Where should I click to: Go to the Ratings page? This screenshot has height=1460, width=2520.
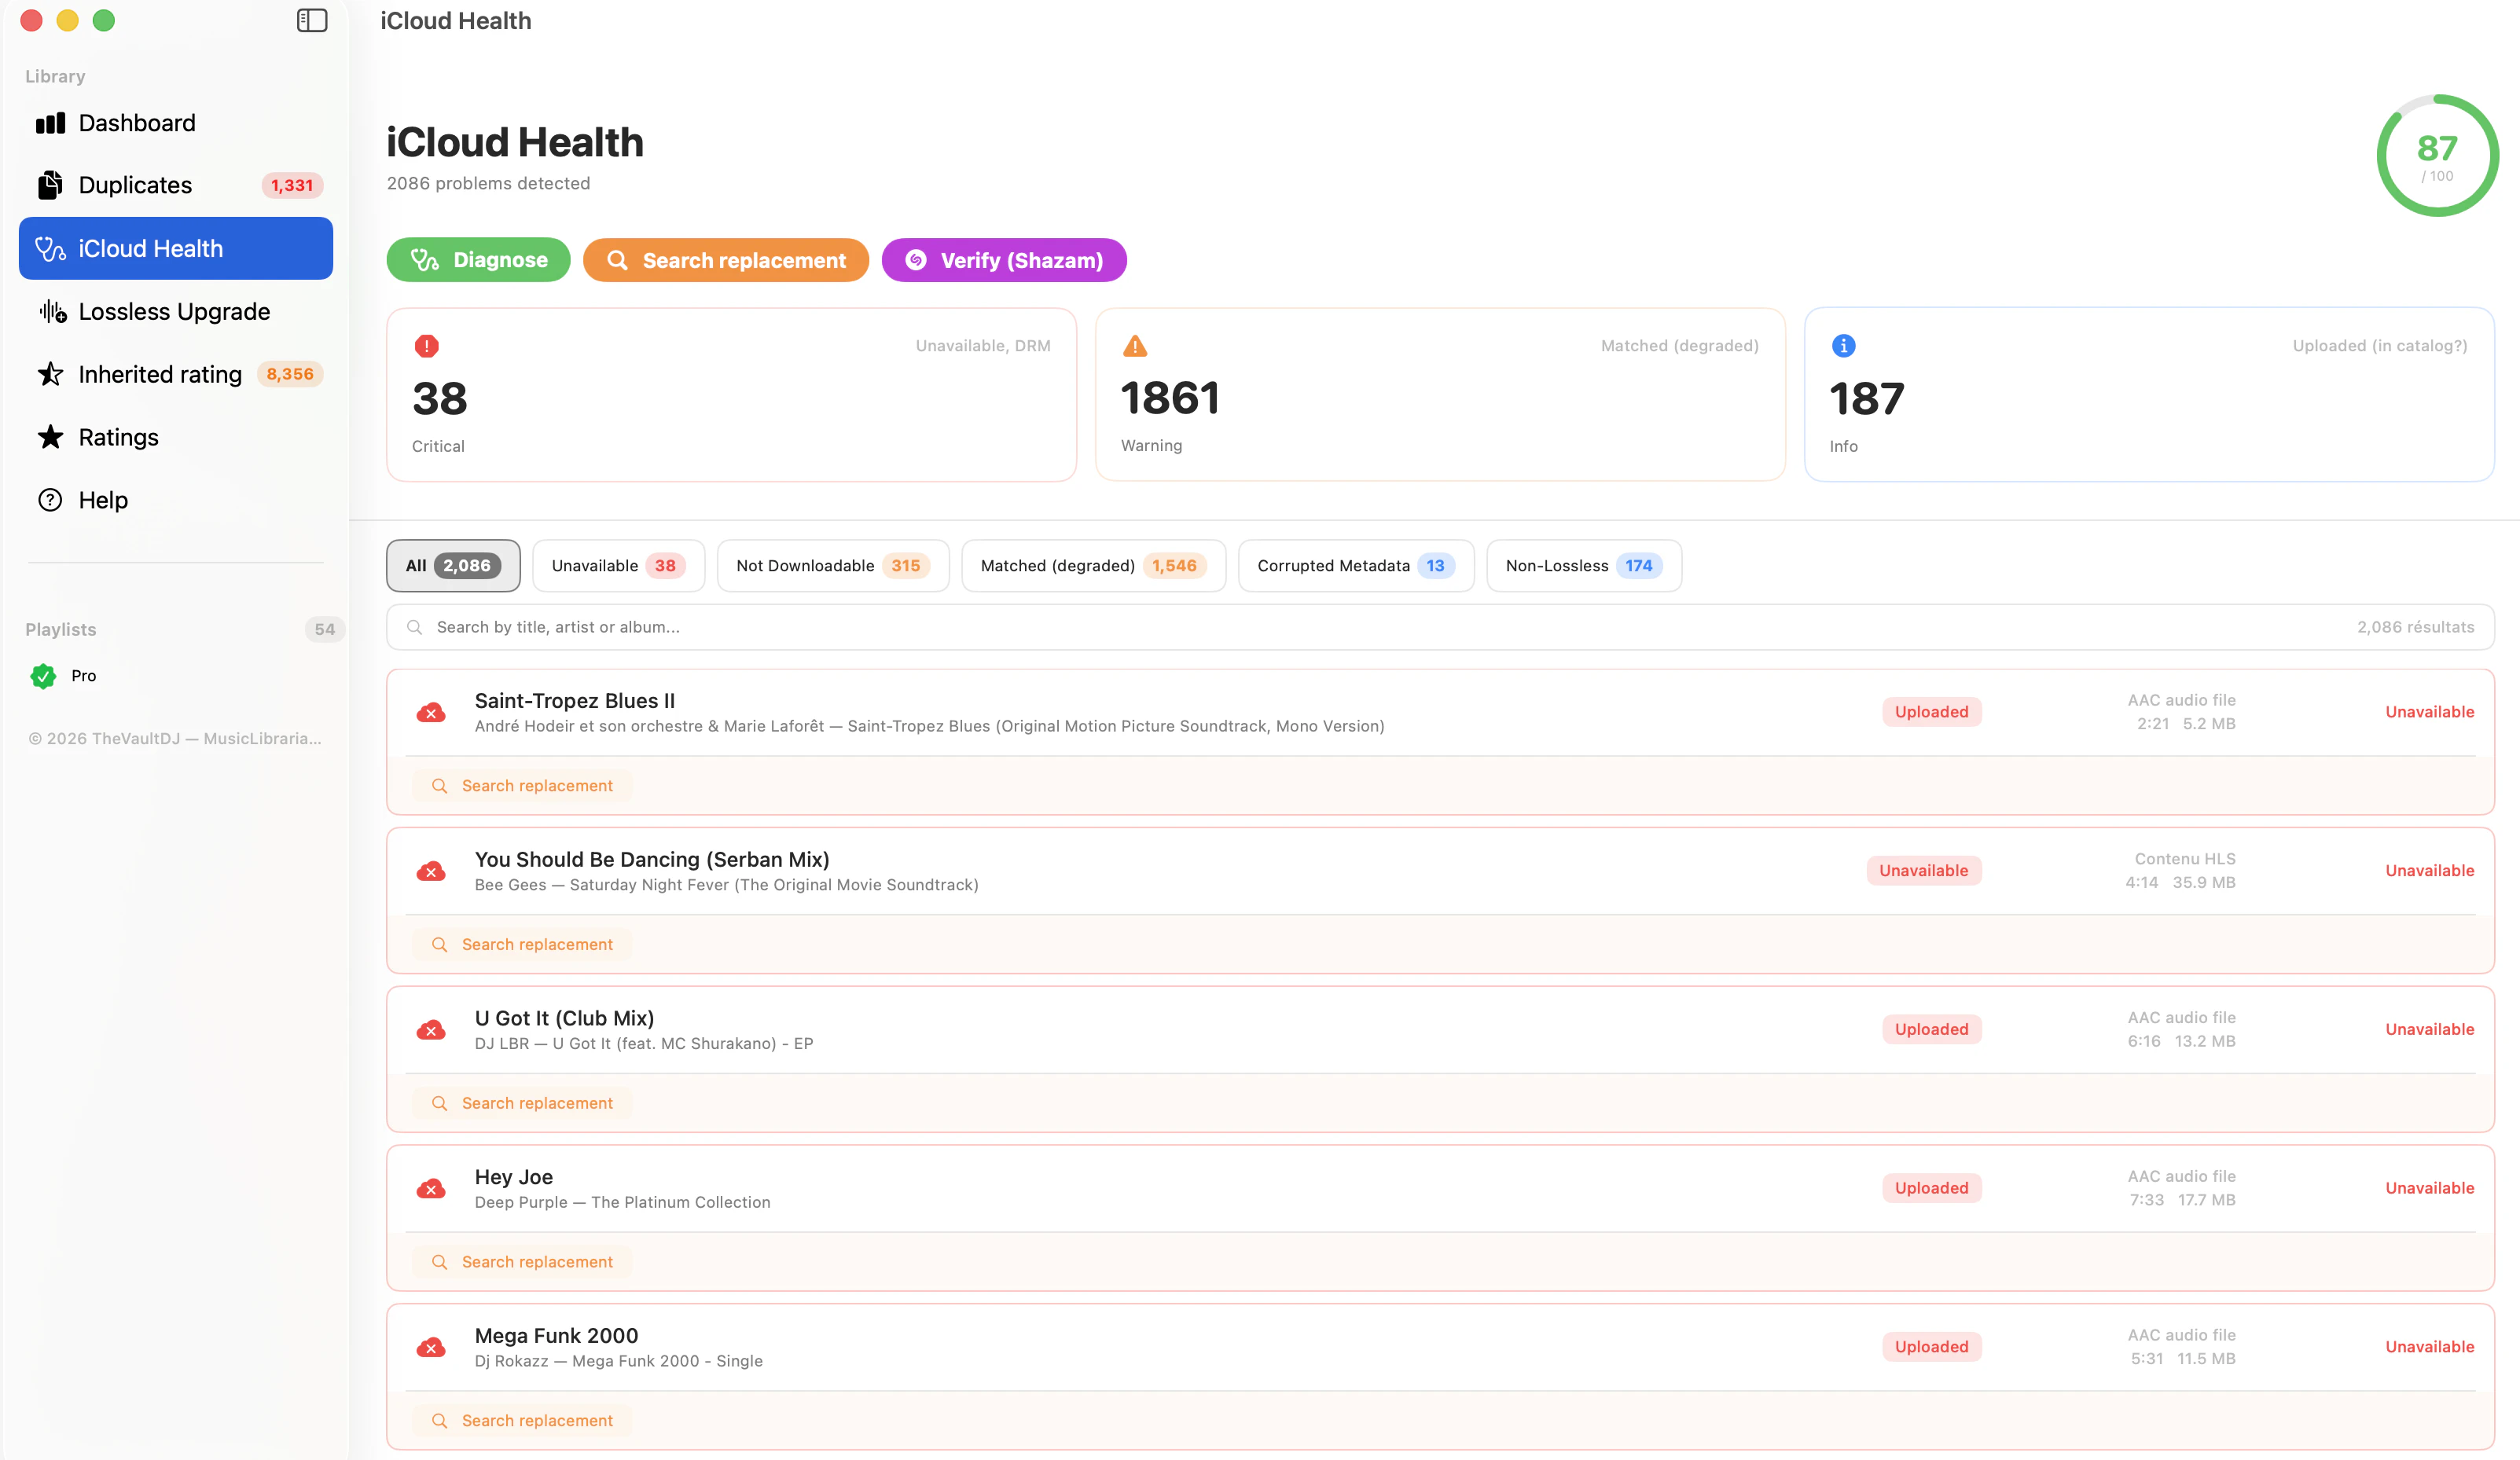tap(118, 437)
